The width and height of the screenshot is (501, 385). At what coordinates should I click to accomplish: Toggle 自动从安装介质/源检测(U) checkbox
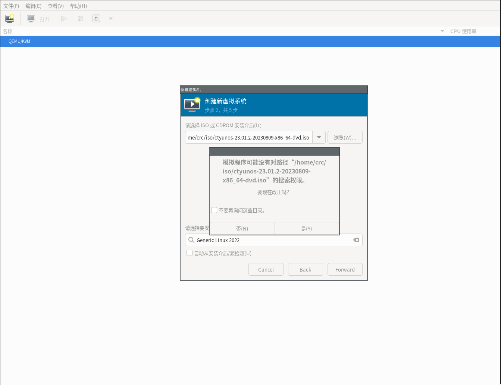[x=190, y=253]
